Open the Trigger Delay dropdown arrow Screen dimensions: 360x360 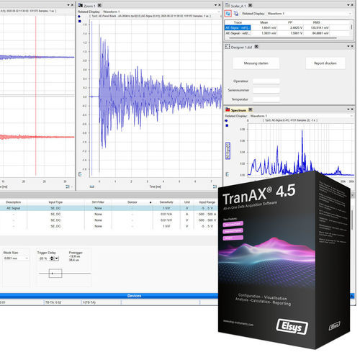click(57, 258)
